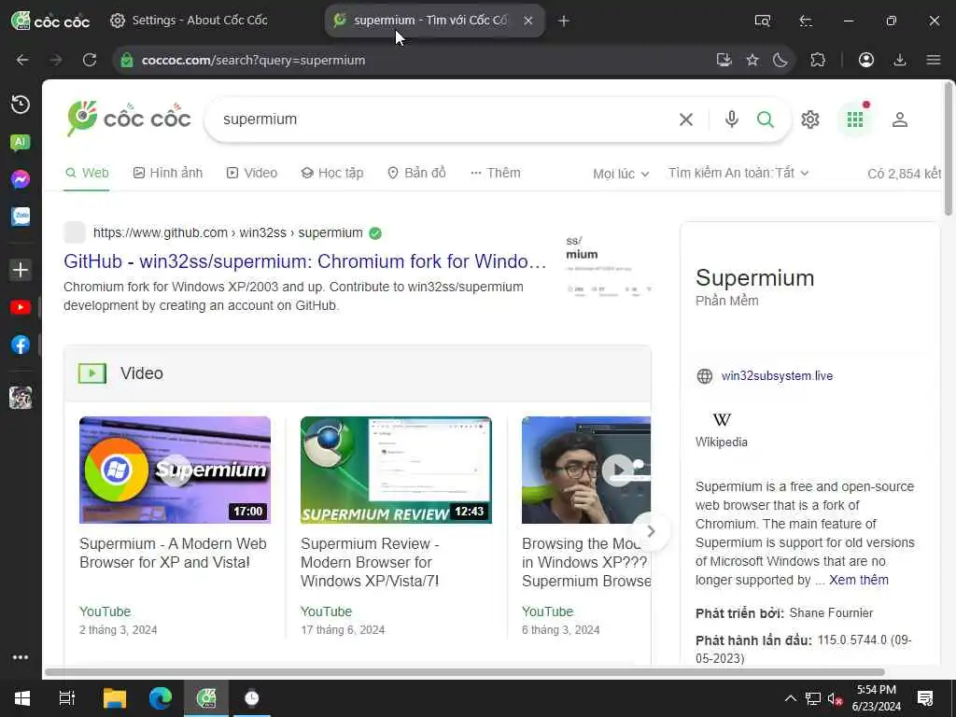Open File Explorer from the taskbar

click(114, 698)
